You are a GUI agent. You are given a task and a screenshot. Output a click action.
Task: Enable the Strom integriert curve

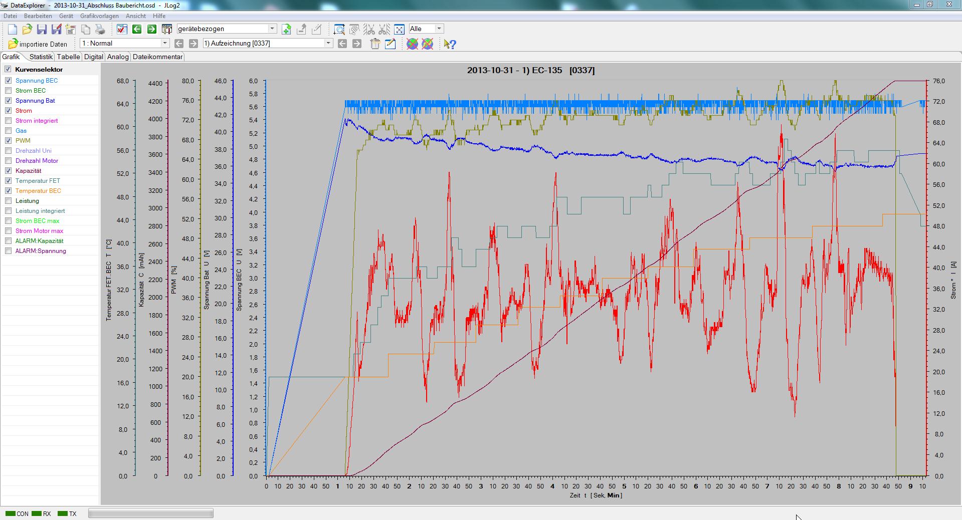point(8,120)
